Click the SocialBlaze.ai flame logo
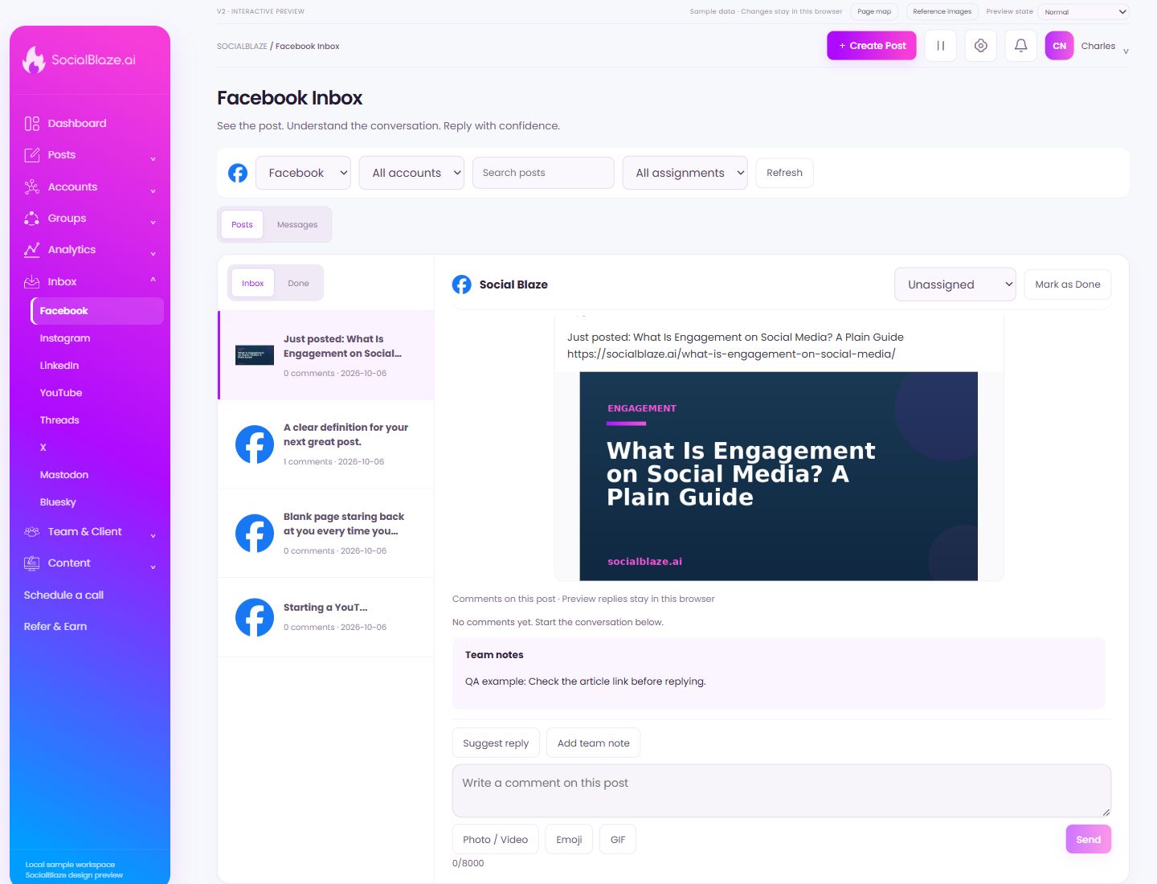Viewport: 1157px width, 884px height. click(34, 59)
